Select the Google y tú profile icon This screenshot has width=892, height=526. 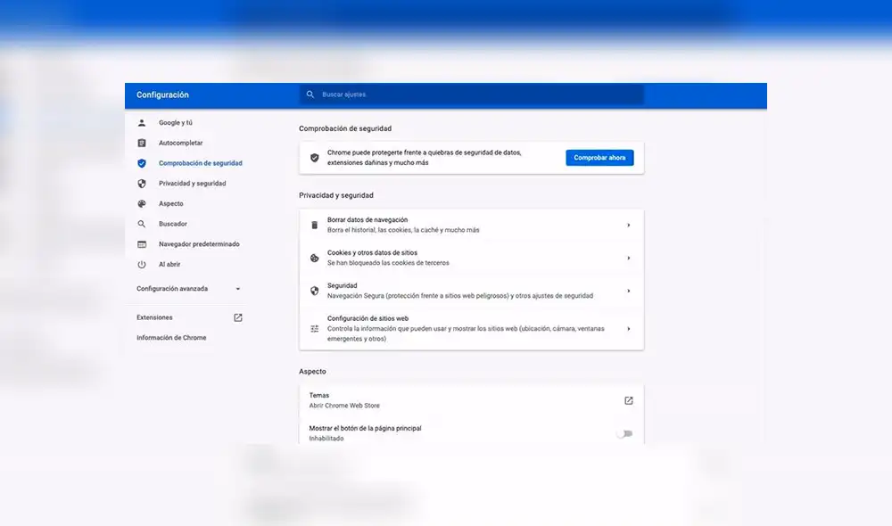141,122
